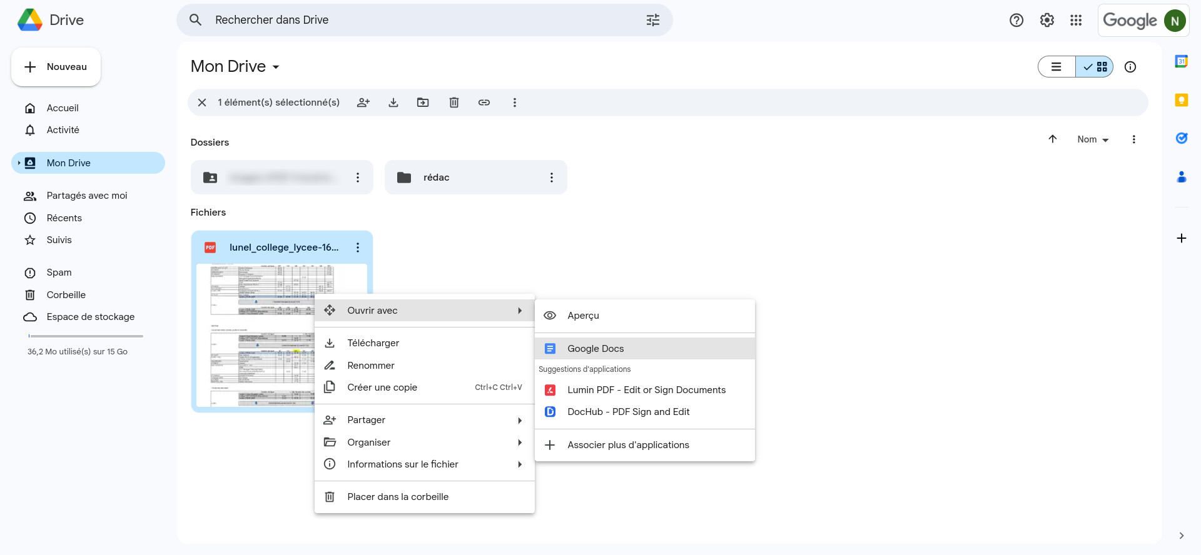This screenshot has width=1201, height=555.
Task: Open Partagés avec moi
Action: [88, 196]
